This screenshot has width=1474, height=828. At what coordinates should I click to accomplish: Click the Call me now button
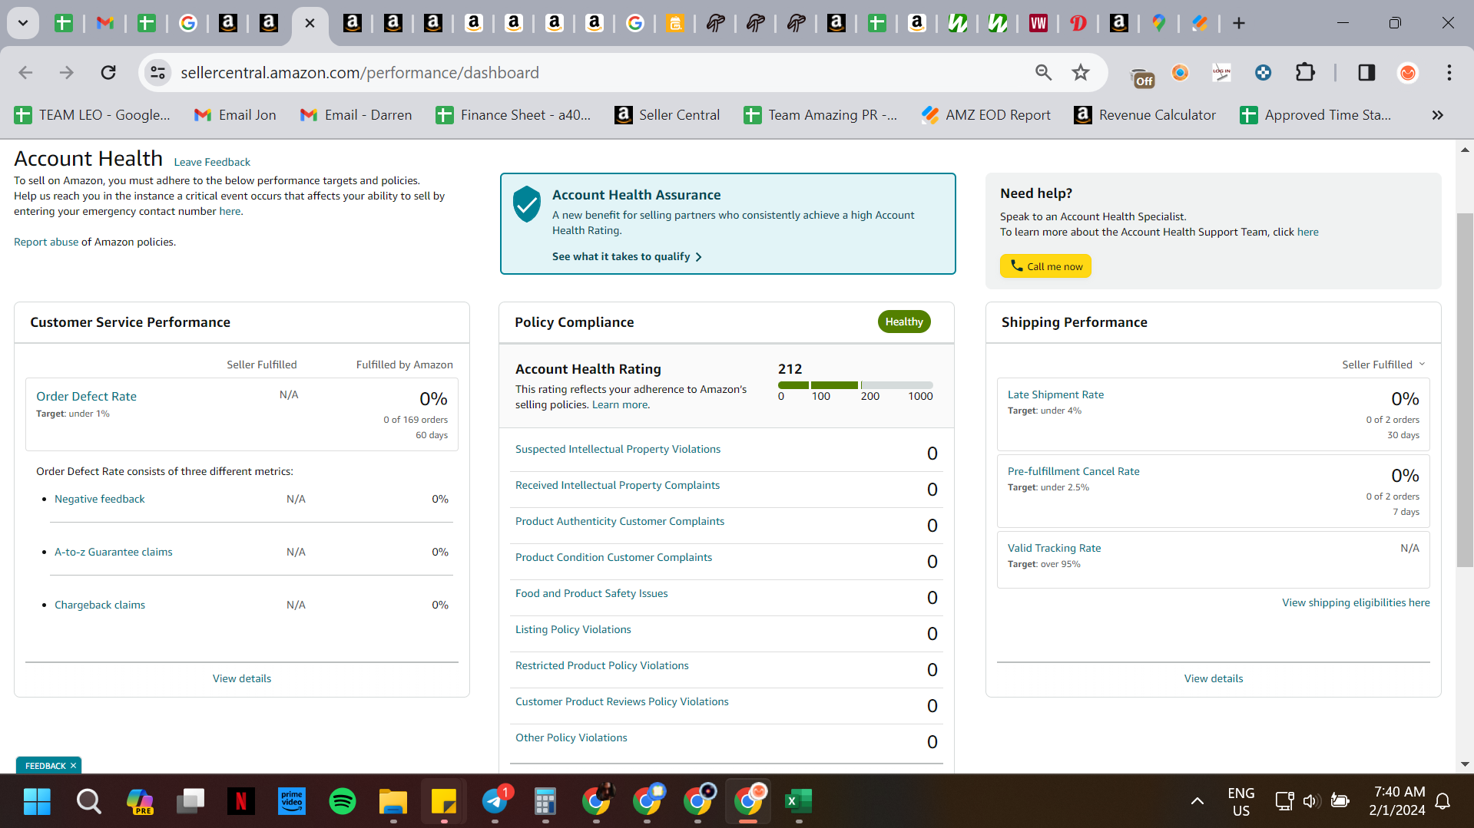[x=1045, y=266]
